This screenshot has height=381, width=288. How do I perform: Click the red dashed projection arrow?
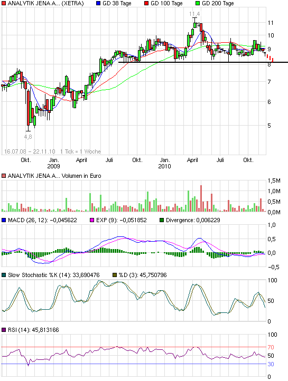[270, 58]
